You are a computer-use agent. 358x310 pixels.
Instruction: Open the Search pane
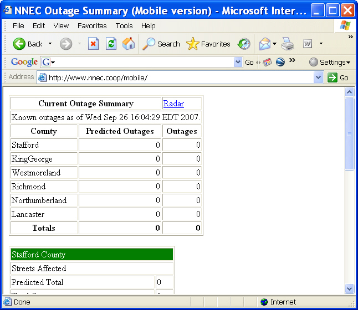pyautogui.click(x=161, y=44)
